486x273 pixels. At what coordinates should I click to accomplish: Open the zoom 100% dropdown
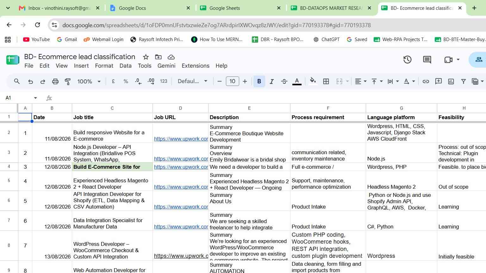tap(89, 82)
